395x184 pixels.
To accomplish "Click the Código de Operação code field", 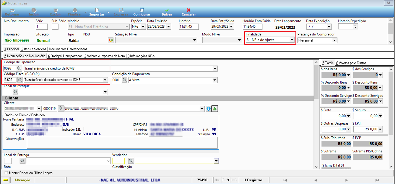I will pyautogui.click(x=10, y=69).
